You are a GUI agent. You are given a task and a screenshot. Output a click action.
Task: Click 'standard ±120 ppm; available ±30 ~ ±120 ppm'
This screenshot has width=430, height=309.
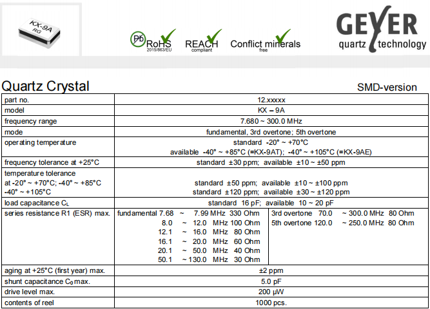coord(271,192)
